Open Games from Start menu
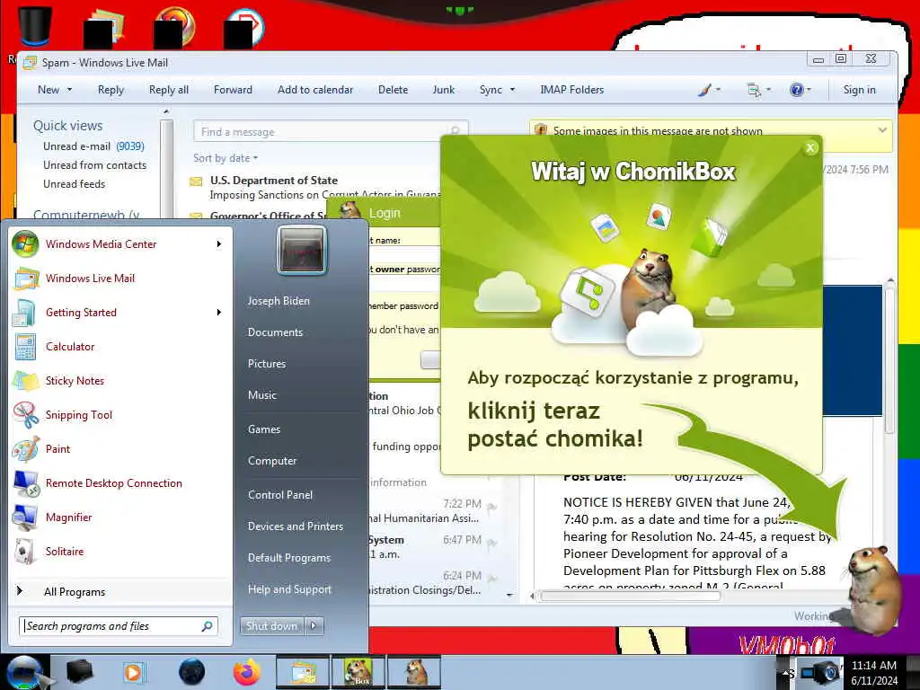 (264, 429)
